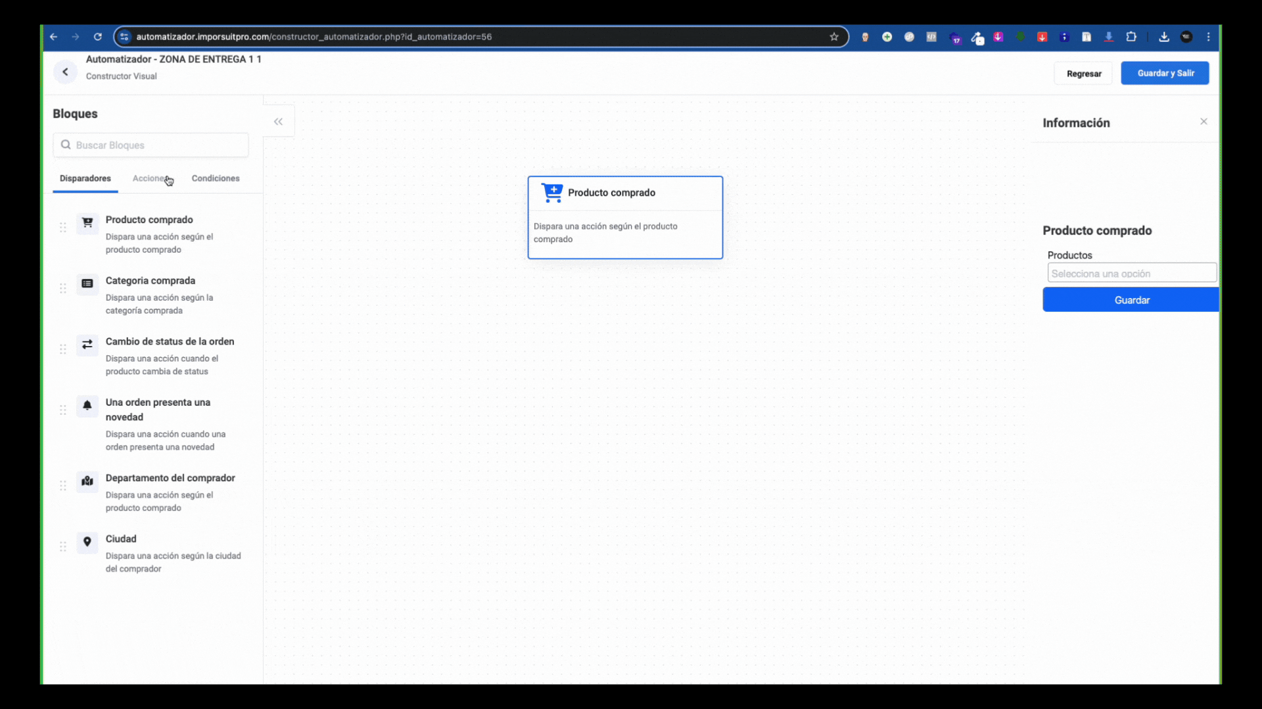Click the Regresar button

(x=1083, y=74)
